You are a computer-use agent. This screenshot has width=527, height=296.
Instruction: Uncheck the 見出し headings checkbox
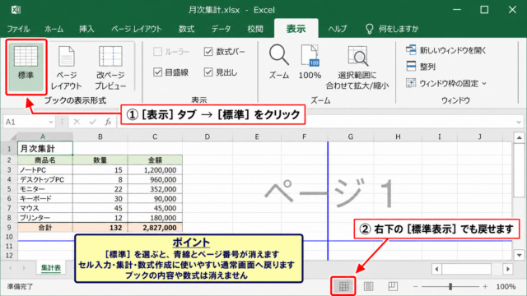[x=208, y=72]
